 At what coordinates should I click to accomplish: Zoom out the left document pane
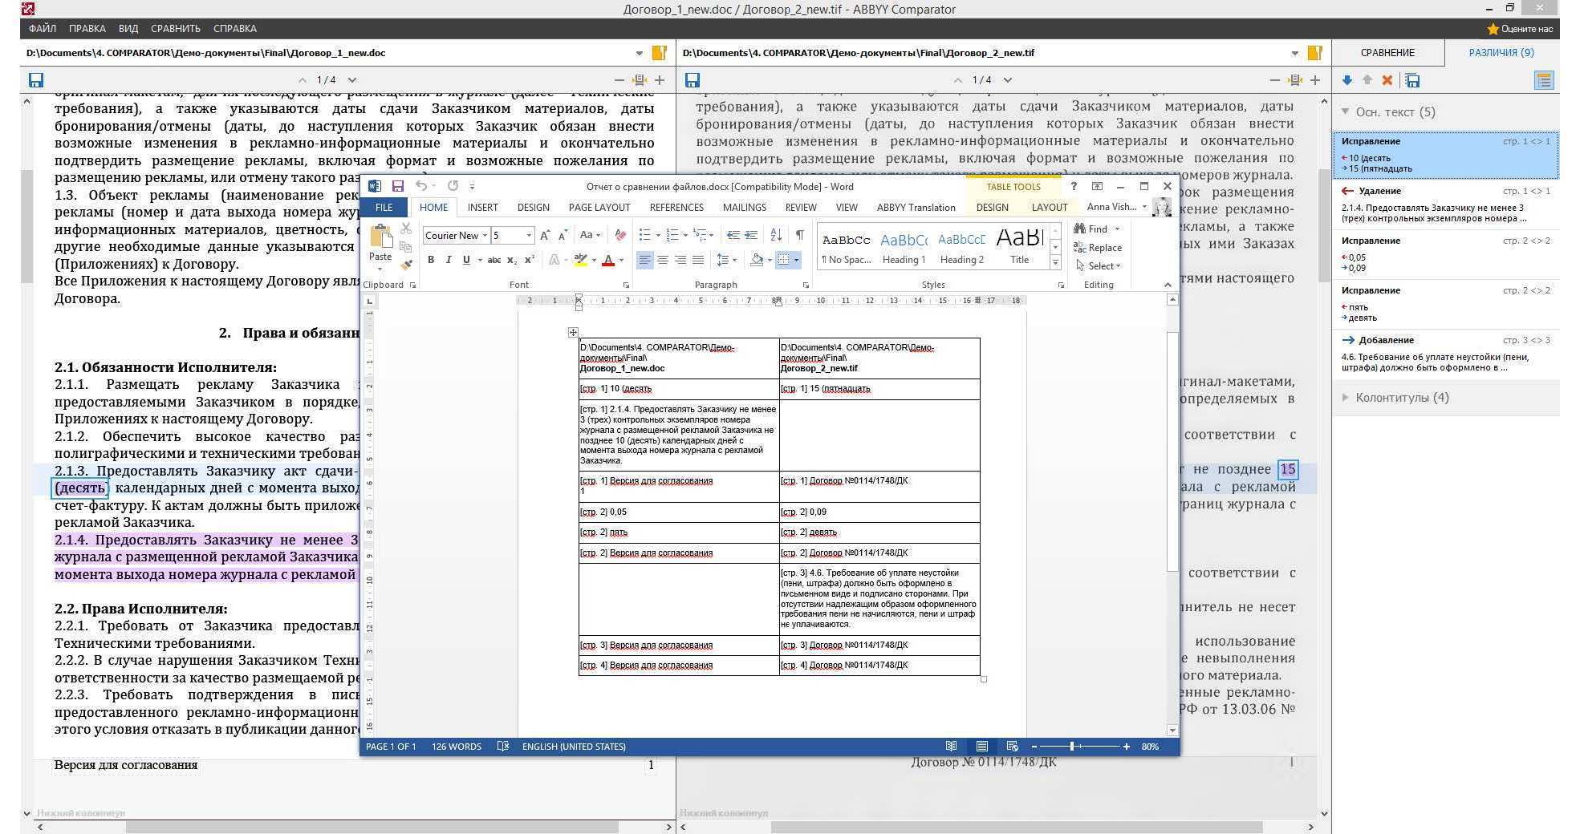(x=619, y=80)
